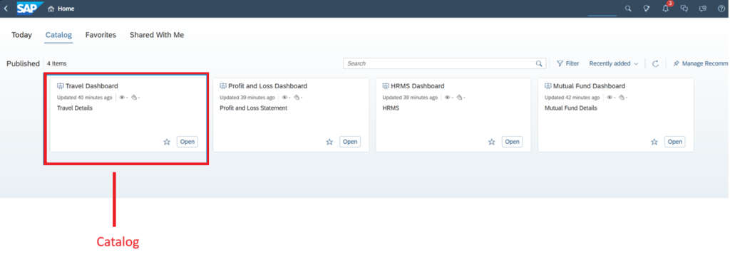Switch to the Today tab
This screenshot has width=730, height=272.
click(x=21, y=35)
